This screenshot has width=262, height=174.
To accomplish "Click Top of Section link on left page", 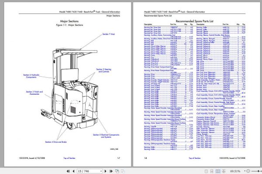I will point(69,158).
